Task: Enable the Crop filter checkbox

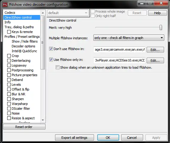Action: click(x=9, y=56)
